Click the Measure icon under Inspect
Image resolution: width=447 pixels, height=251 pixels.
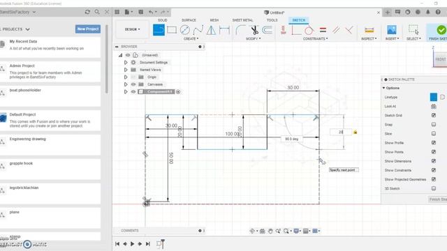click(x=369, y=30)
